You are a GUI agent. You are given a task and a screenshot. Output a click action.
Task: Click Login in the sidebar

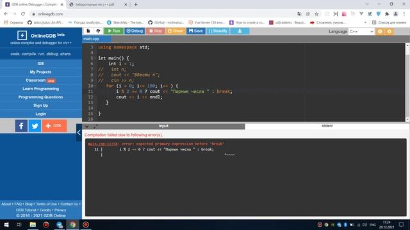coord(40,114)
